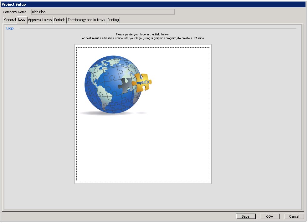This screenshot has height=223, width=308.
Task: Switch to the General tab
Action: click(10, 20)
